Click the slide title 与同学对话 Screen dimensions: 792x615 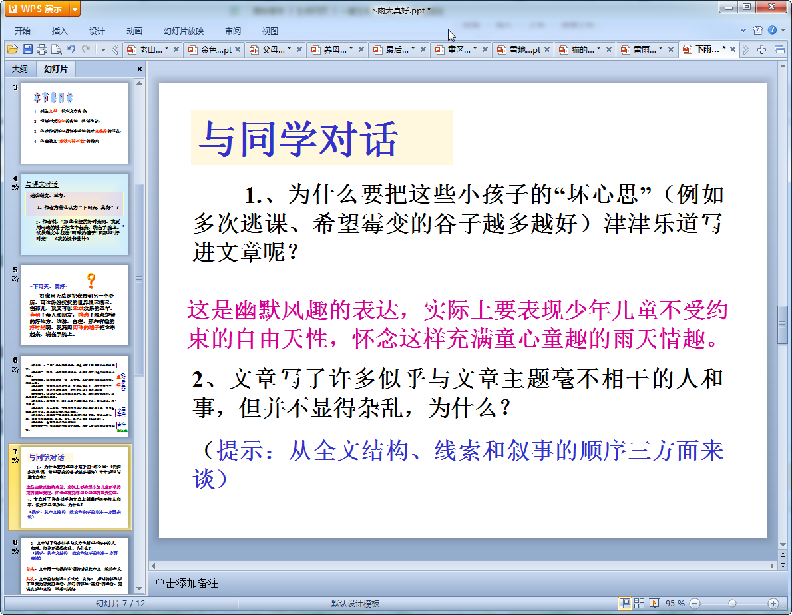[x=299, y=138]
